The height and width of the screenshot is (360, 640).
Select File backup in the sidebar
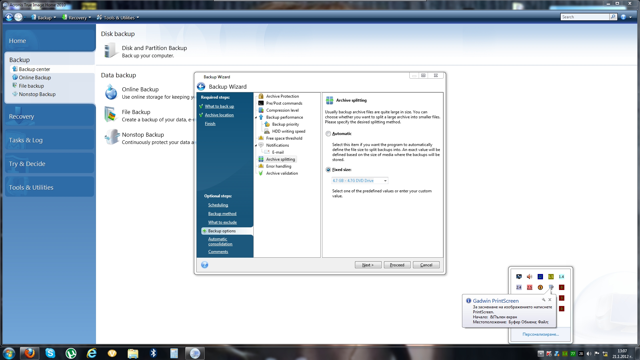pyautogui.click(x=31, y=86)
